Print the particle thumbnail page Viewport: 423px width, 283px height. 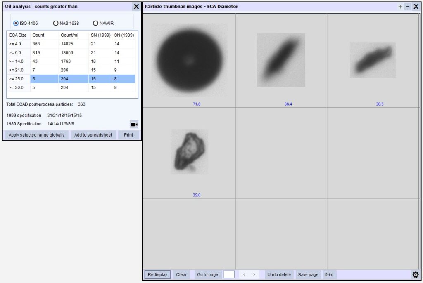click(x=329, y=274)
